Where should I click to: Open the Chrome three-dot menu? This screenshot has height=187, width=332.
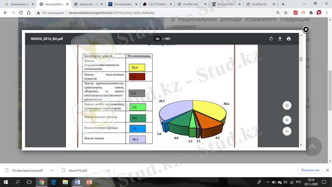(x=327, y=13)
